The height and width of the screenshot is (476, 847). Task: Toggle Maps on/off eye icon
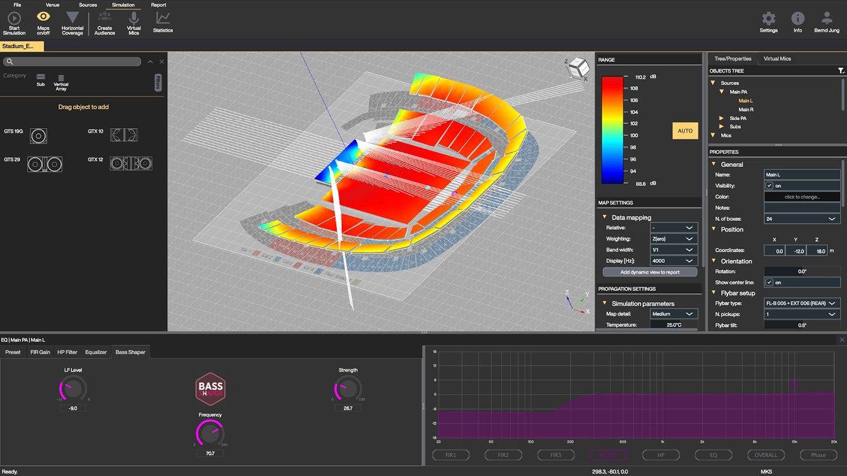(x=43, y=18)
